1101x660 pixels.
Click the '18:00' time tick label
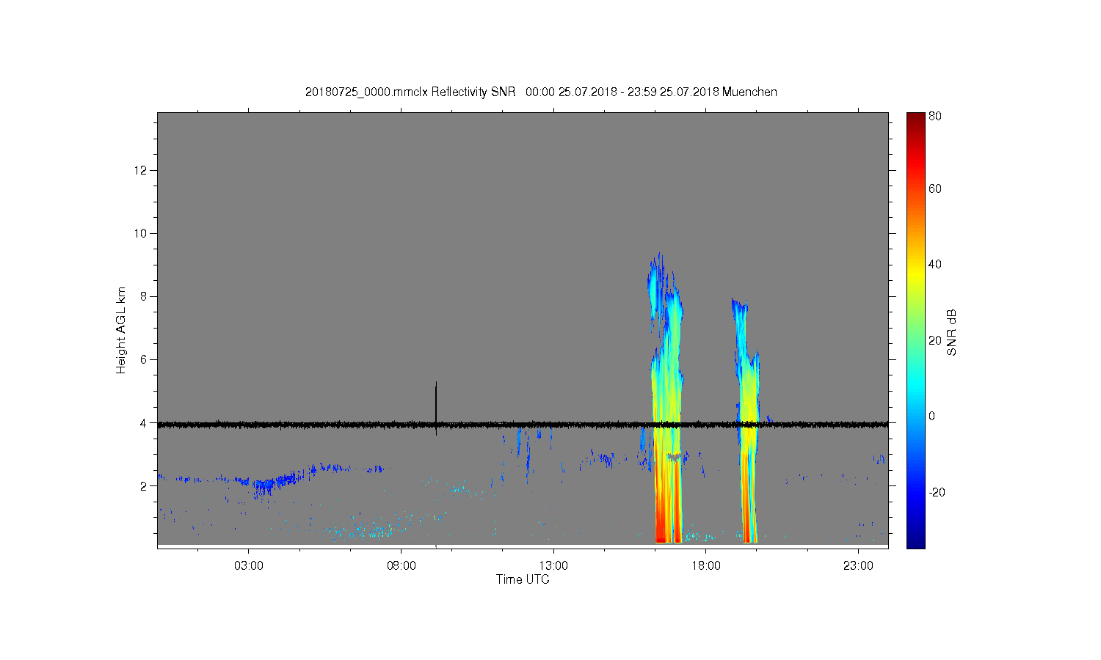coord(706,566)
